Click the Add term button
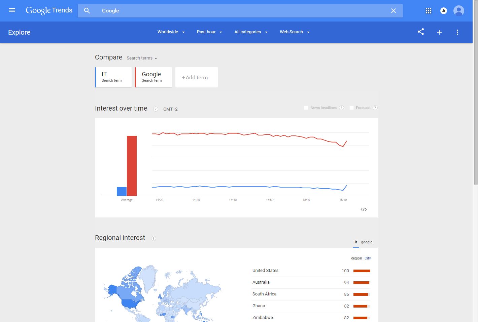Viewport: 478px width, 322px height. click(x=196, y=77)
